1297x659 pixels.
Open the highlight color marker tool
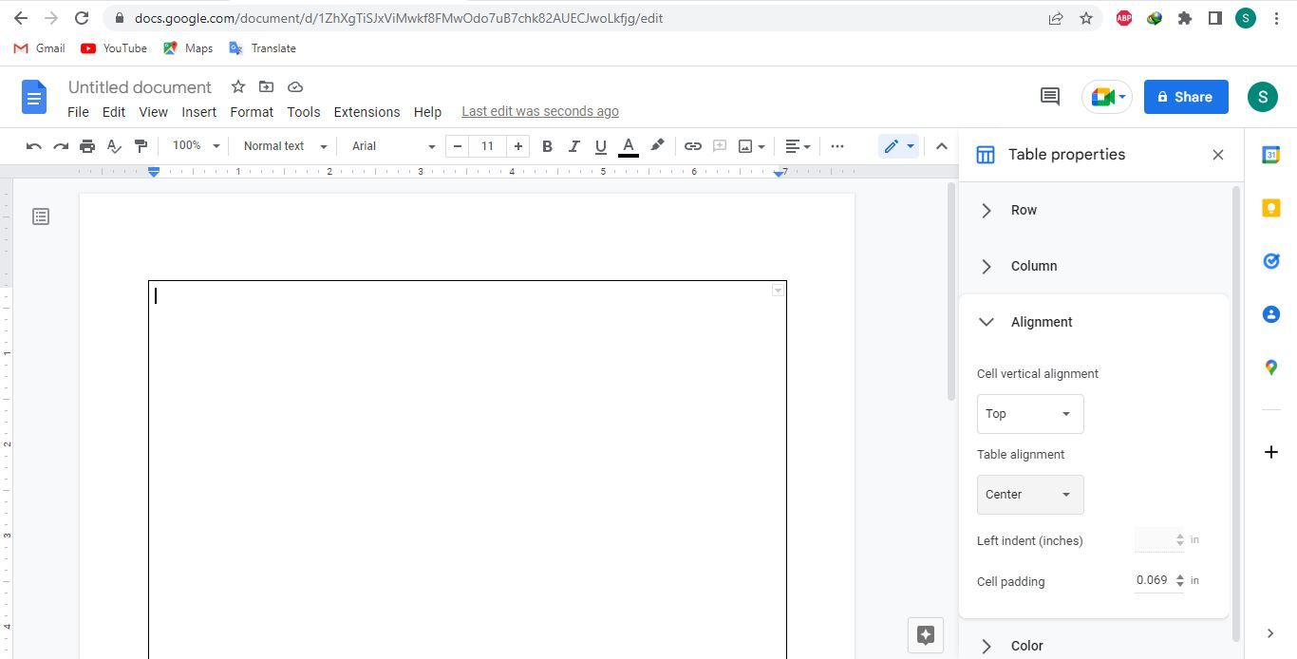656,146
